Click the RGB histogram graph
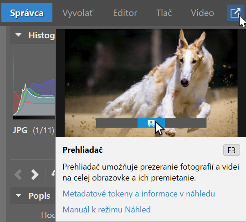This screenshot has width=246, height=222. (34, 81)
